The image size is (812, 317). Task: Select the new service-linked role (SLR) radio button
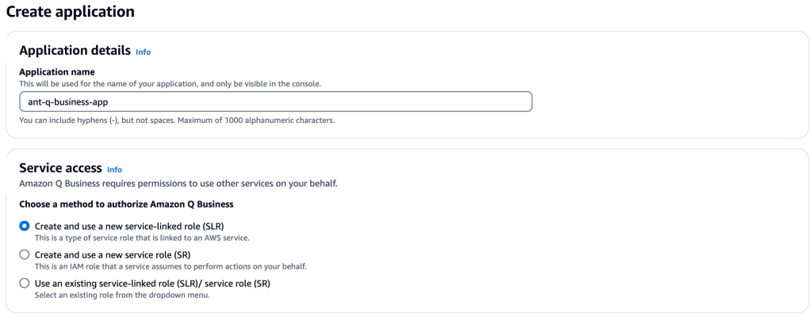click(25, 227)
